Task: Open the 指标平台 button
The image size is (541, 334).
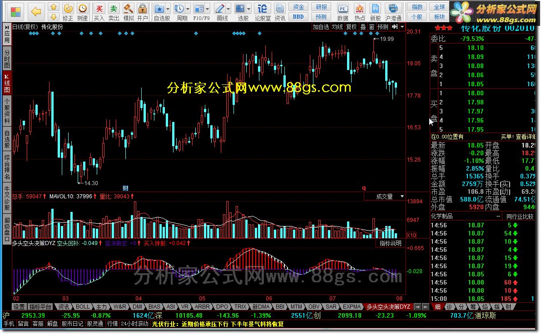Action: pos(40,307)
